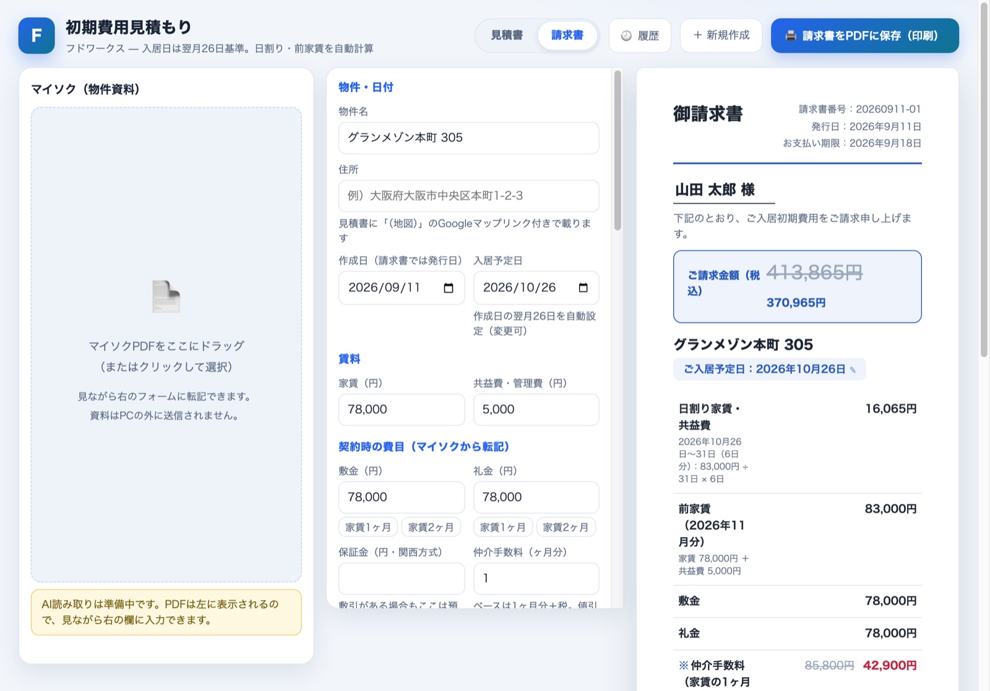Click the discounted 仲介手数料 42,900円 amount
The width and height of the screenshot is (990, 691).
pos(890,666)
